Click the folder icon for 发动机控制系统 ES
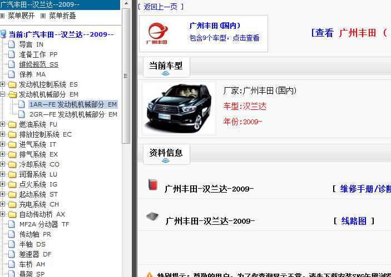The height and width of the screenshot is (277, 391). 12,84
